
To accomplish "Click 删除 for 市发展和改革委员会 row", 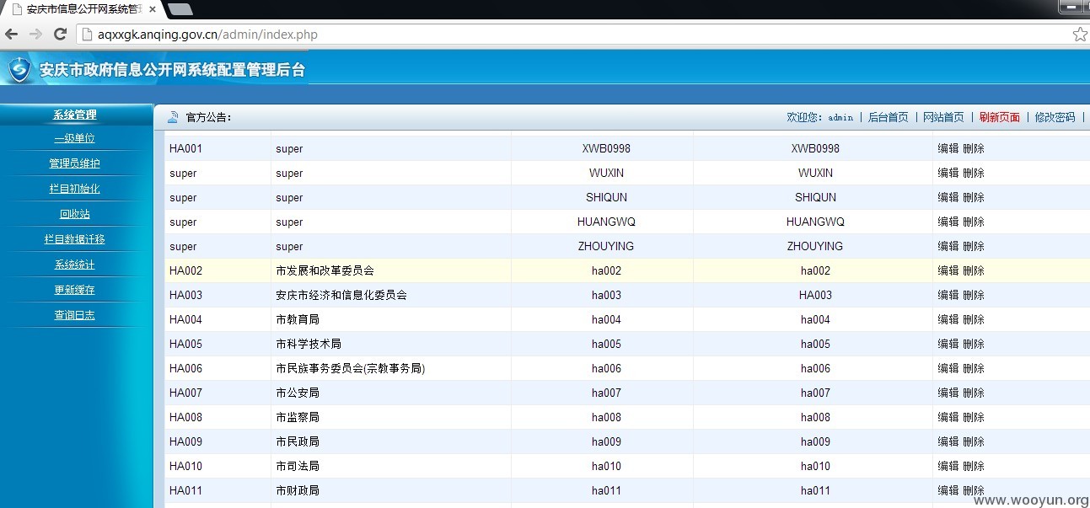I will click(973, 270).
